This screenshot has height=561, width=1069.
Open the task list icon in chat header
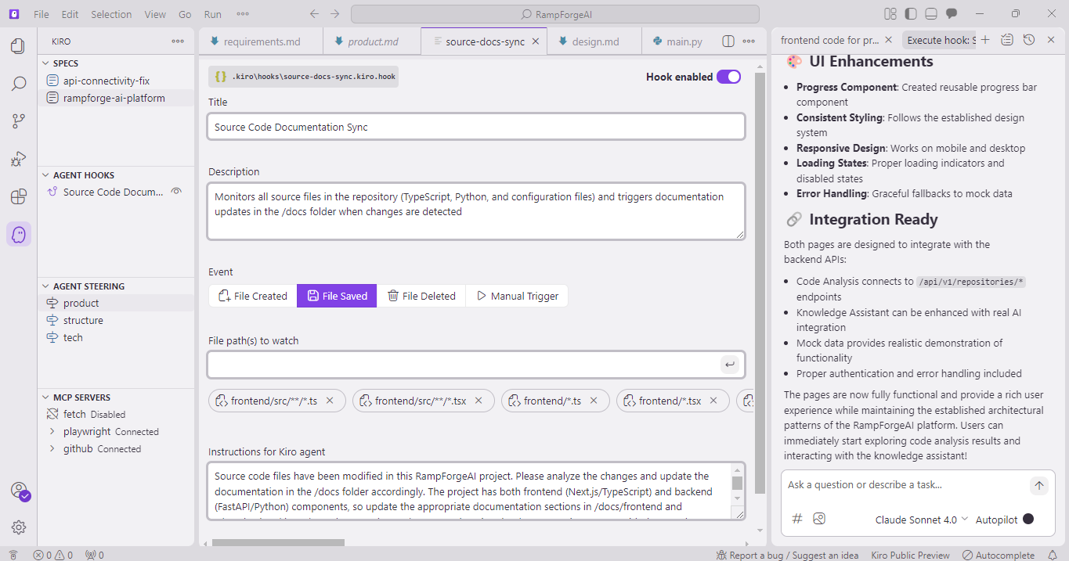tap(1007, 40)
